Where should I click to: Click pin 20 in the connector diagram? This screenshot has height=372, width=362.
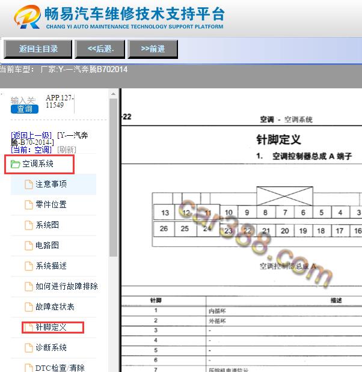pos(284,231)
